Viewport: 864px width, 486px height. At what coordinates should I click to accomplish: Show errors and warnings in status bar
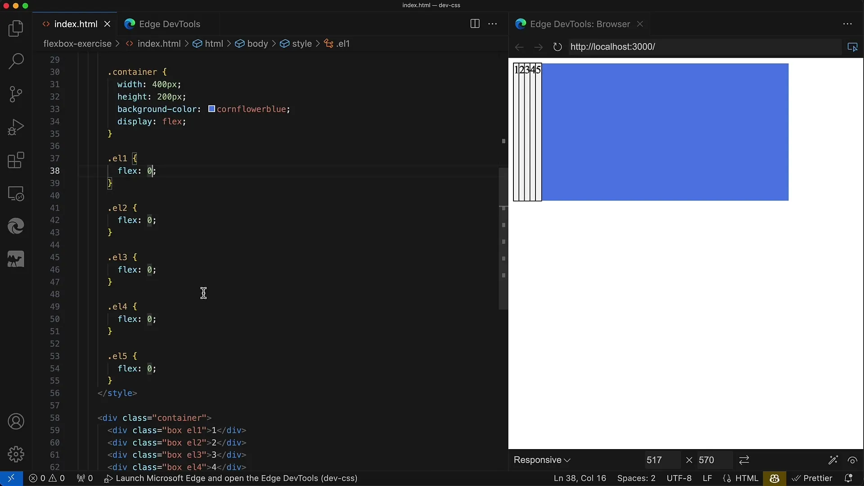pos(47,478)
